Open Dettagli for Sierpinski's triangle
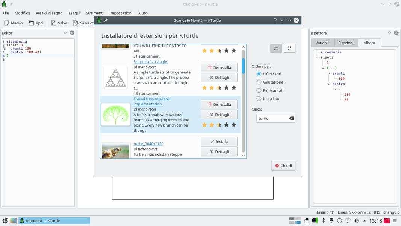Screen dimensions: 401x226 point(219,77)
